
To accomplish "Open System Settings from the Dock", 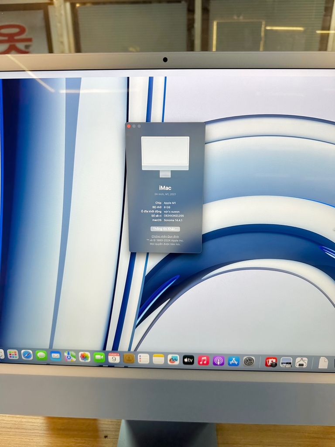I will point(249,361).
